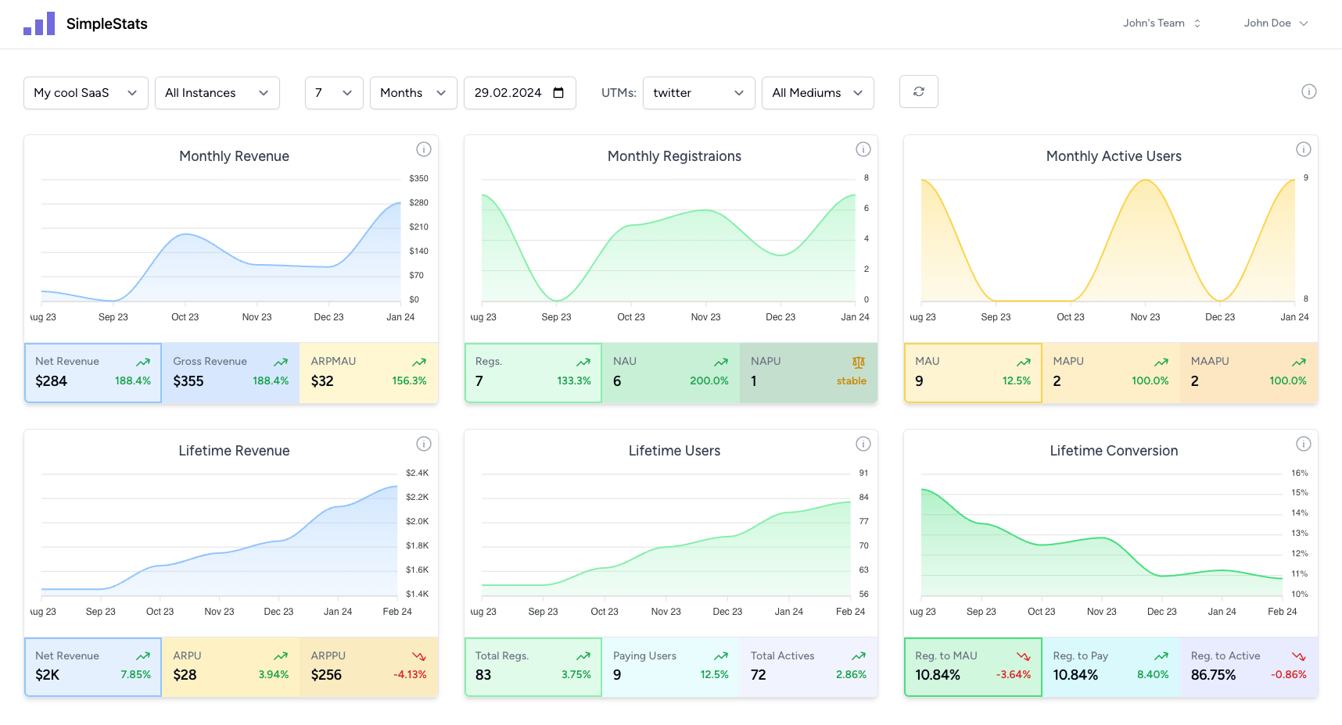Open the dashboard info icon beside filters
The image size is (1342, 725).
click(1308, 91)
